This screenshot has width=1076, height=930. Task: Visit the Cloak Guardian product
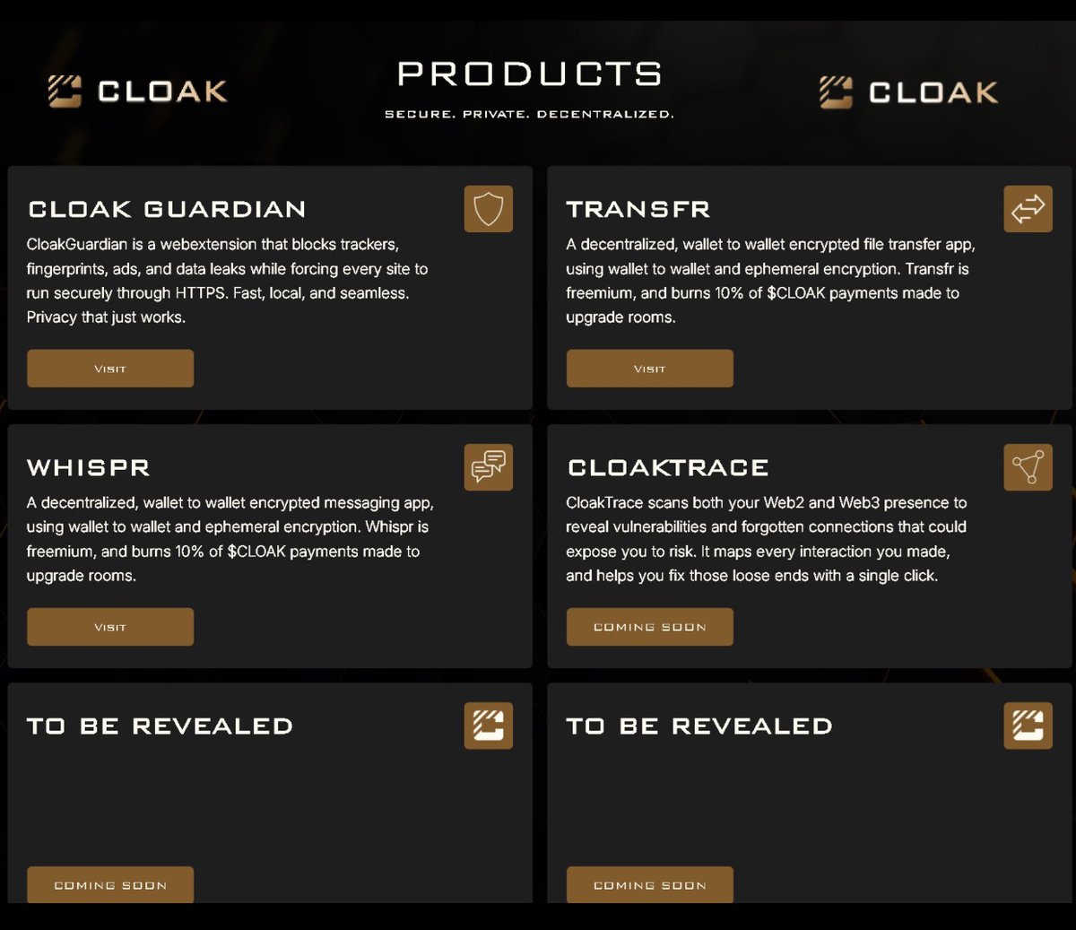coord(110,369)
